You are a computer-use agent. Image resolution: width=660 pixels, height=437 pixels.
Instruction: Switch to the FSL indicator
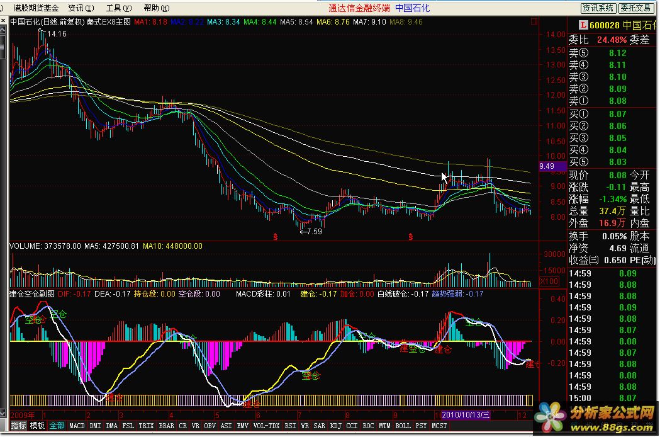pos(128,426)
